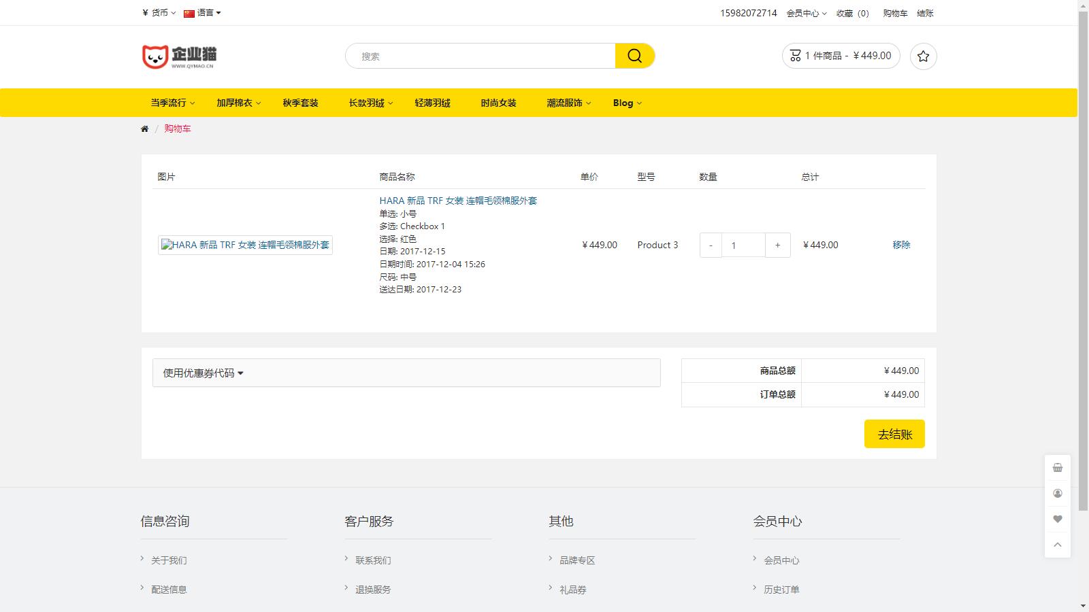Open the 联系我们 footer link
The width and height of the screenshot is (1089, 612).
pos(373,560)
